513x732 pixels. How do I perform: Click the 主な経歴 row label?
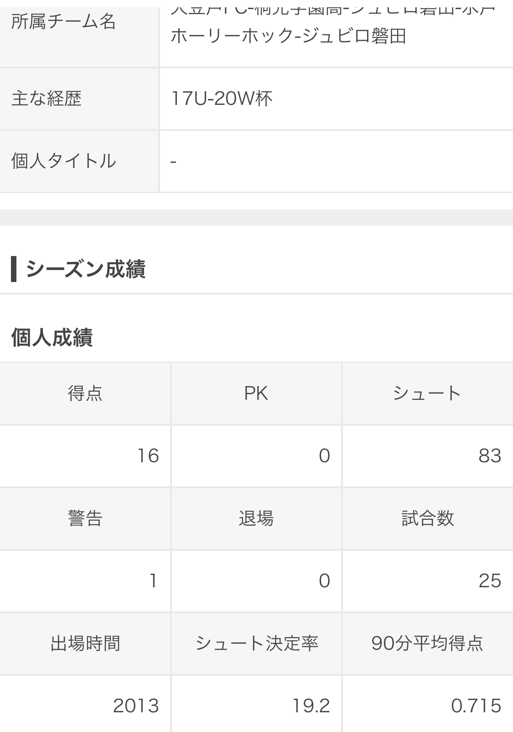(47, 99)
